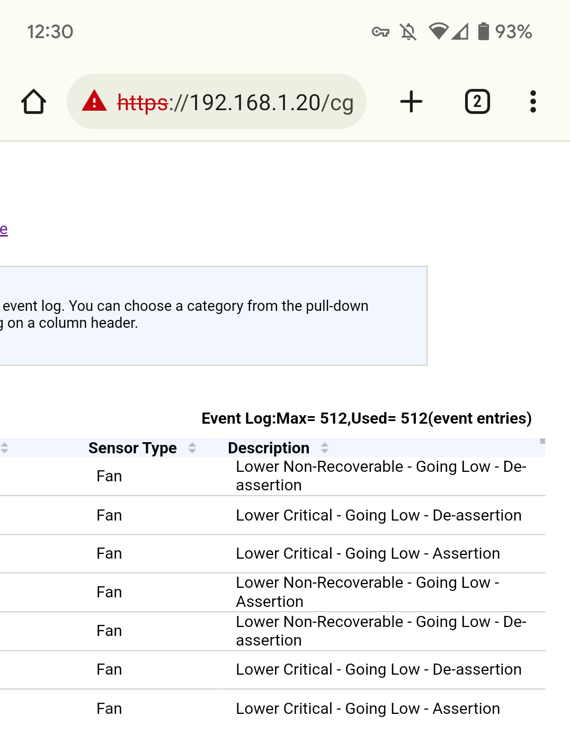570x752 pixels.
Task: Tap the VPN key status icon
Action: point(380,32)
